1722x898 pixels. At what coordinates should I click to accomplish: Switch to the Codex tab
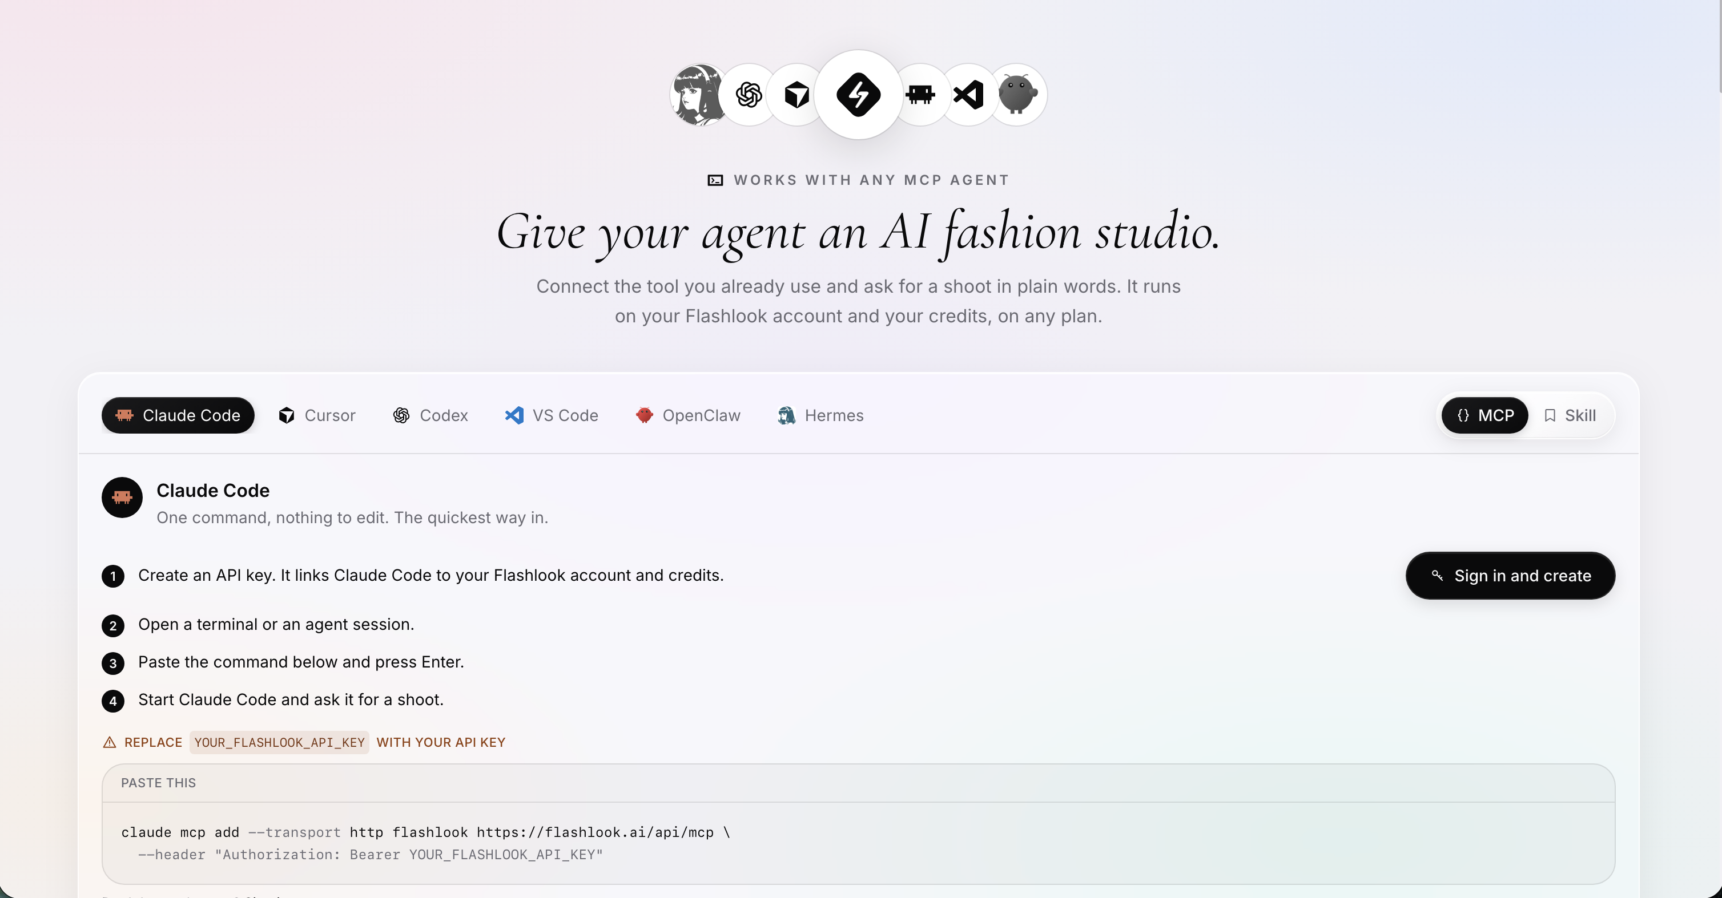(430, 415)
